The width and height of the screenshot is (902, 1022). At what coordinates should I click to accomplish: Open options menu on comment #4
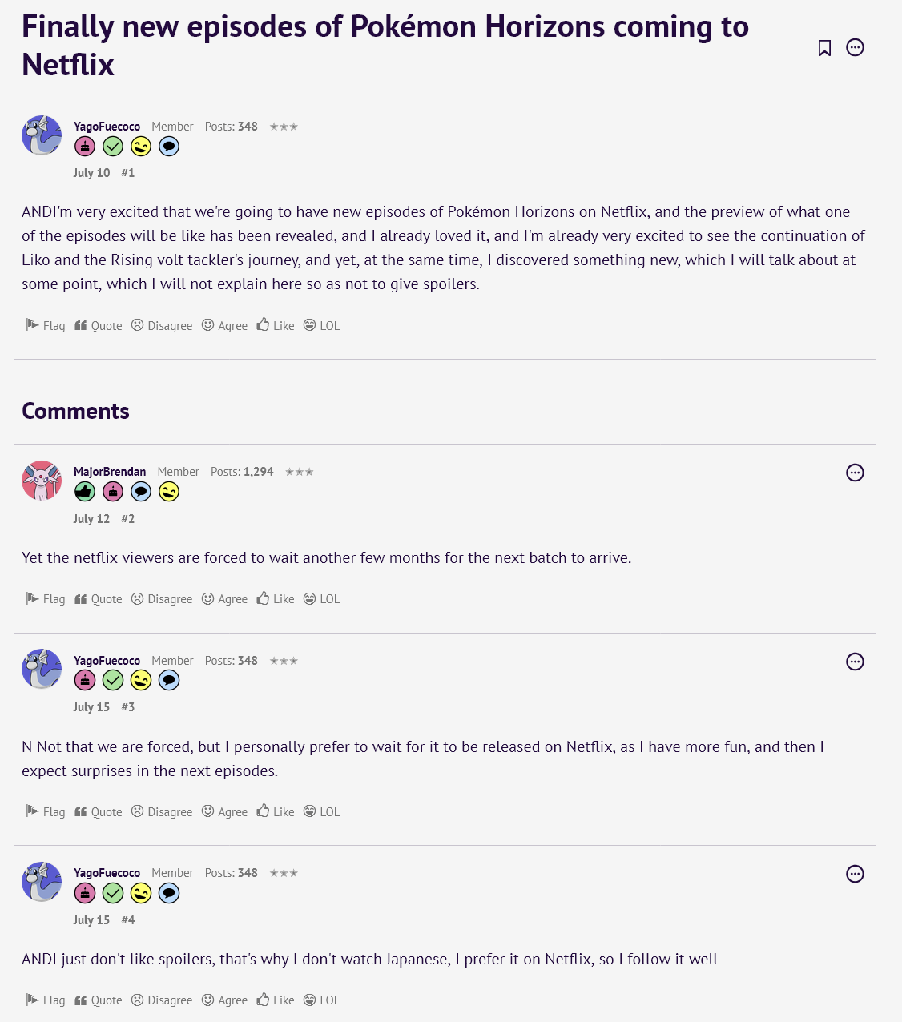pos(855,874)
